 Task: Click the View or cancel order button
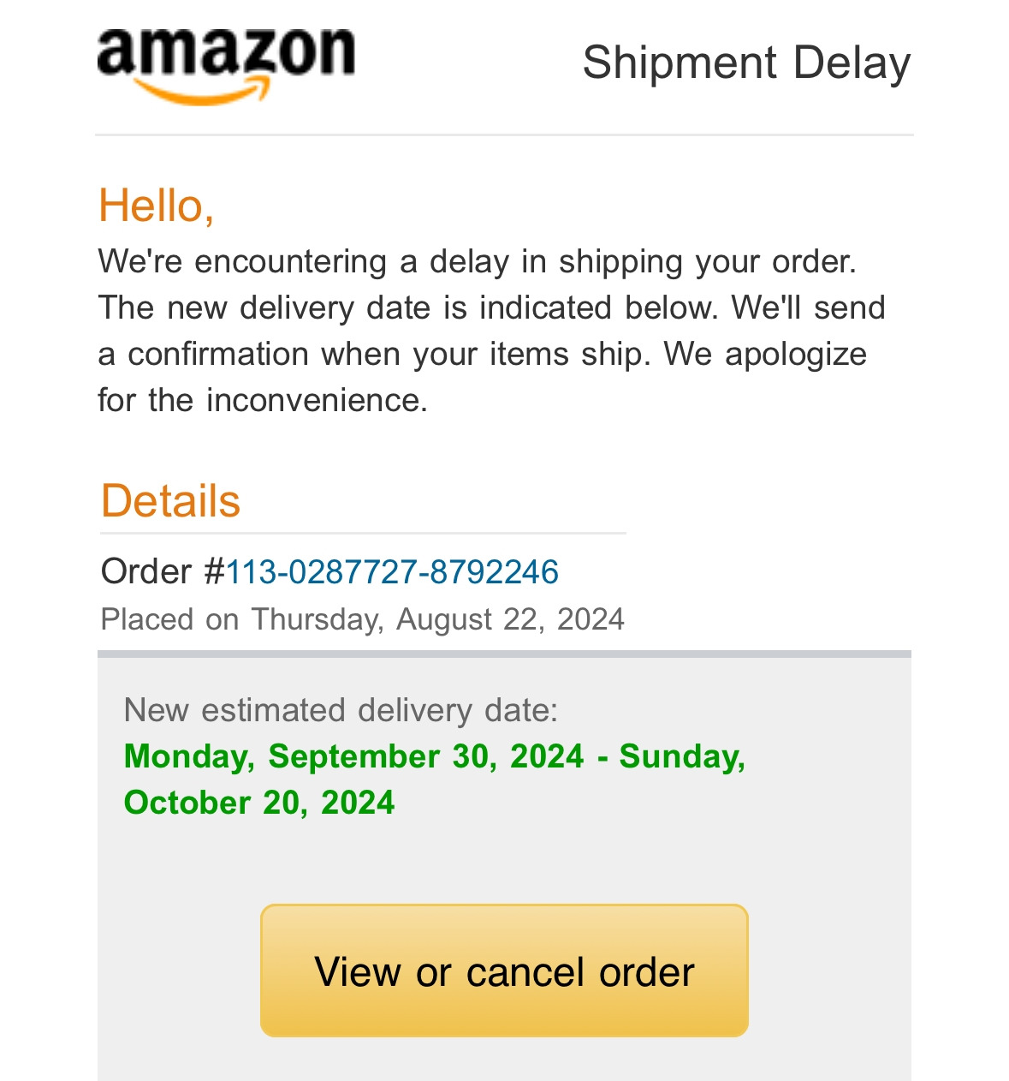pyautogui.click(x=504, y=971)
